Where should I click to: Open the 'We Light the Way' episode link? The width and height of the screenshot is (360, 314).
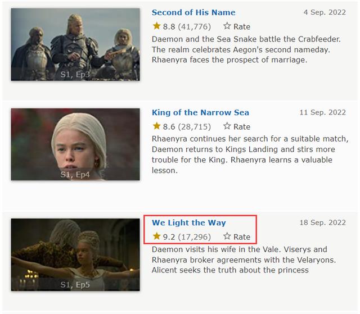coord(189,222)
